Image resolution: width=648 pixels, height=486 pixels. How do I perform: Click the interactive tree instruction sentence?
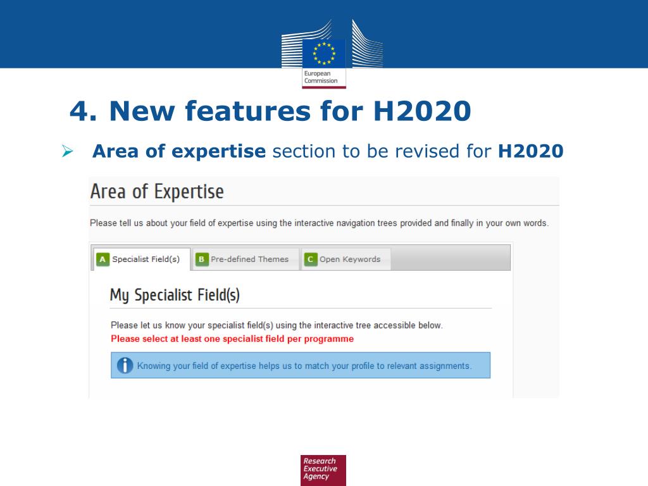point(277,325)
